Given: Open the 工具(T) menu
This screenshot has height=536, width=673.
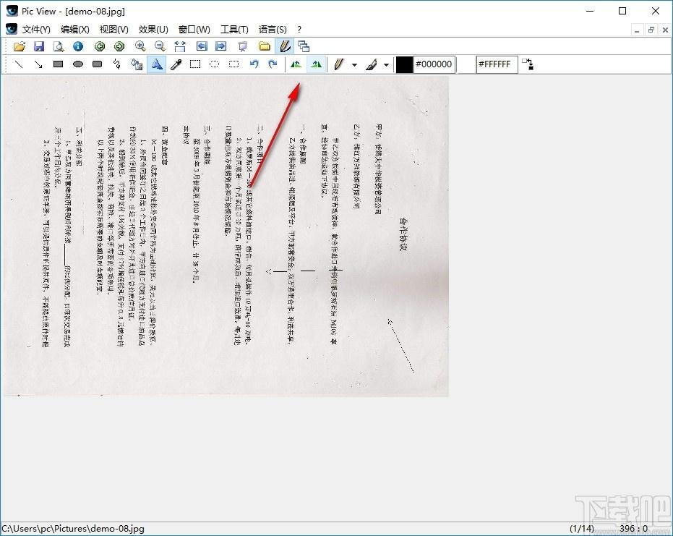Looking at the screenshot, I should (234, 29).
